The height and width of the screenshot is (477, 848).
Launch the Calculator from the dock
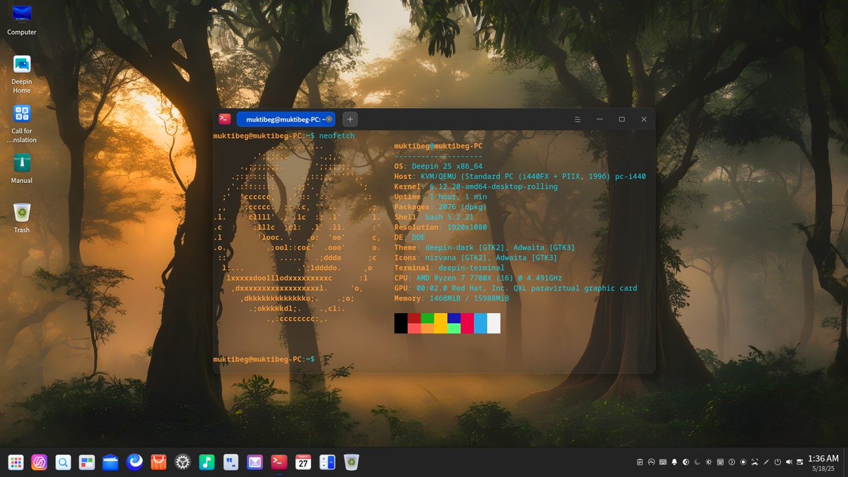pos(327,462)
